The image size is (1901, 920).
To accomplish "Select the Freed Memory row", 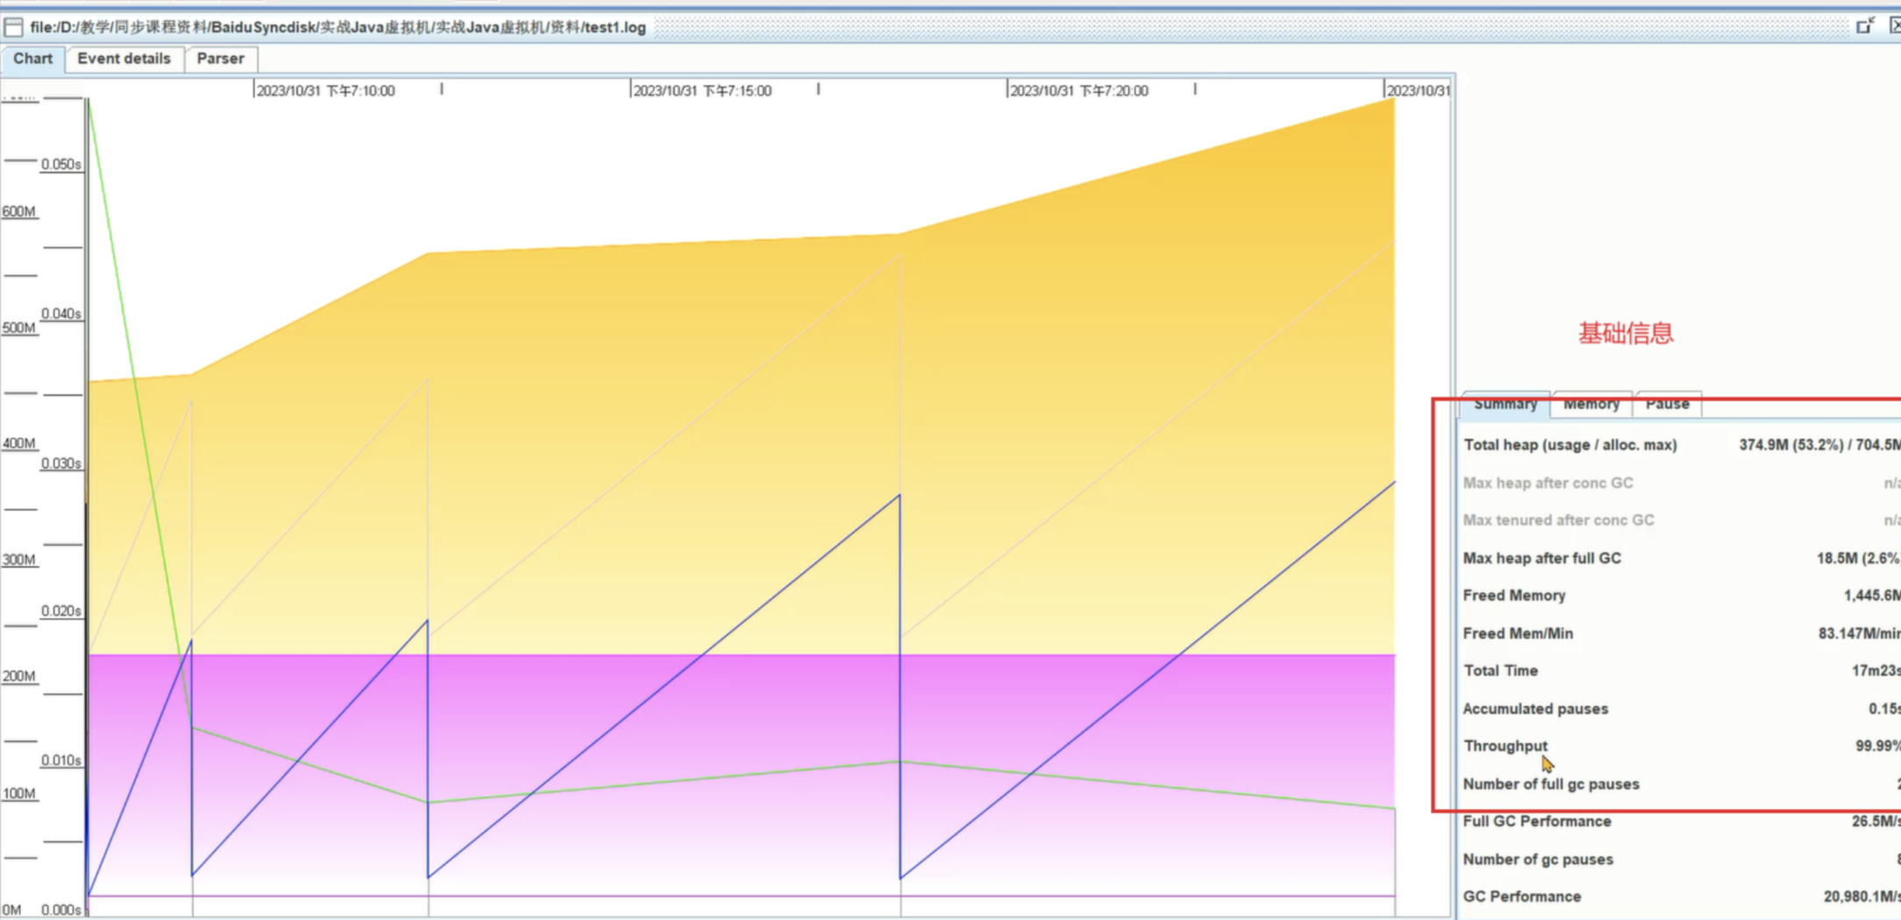I will (1682, 596).
